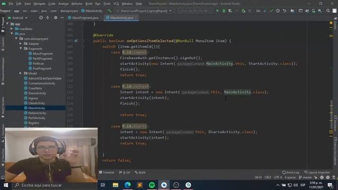Collapse the app module node

[x=8, y=24]
